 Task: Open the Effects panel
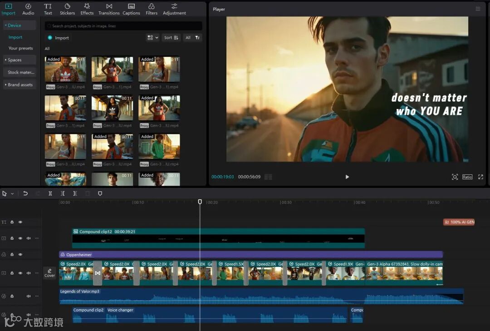[87, 9]
